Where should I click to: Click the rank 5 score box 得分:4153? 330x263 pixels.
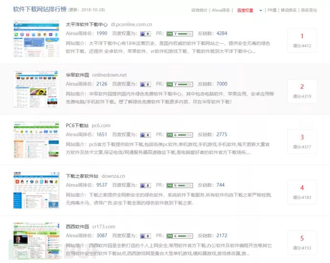302,242
